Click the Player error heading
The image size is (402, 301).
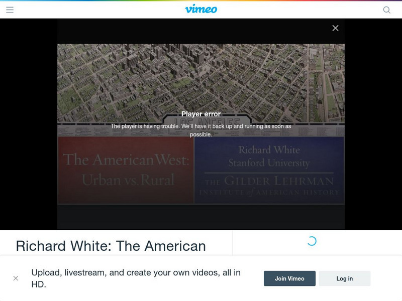[x=201, y=114]
